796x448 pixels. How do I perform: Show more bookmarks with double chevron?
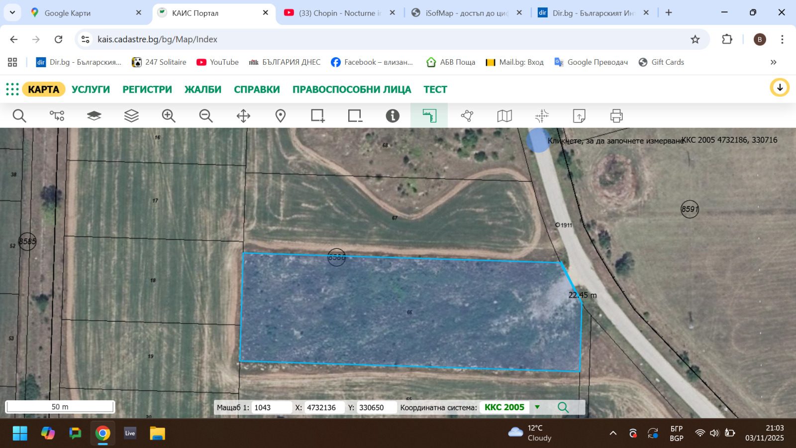pos(773,62)
